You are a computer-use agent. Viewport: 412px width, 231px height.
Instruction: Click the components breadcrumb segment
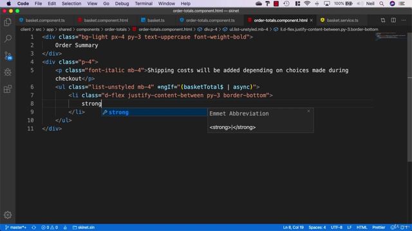pyautogui.click(x=88, y=30)
